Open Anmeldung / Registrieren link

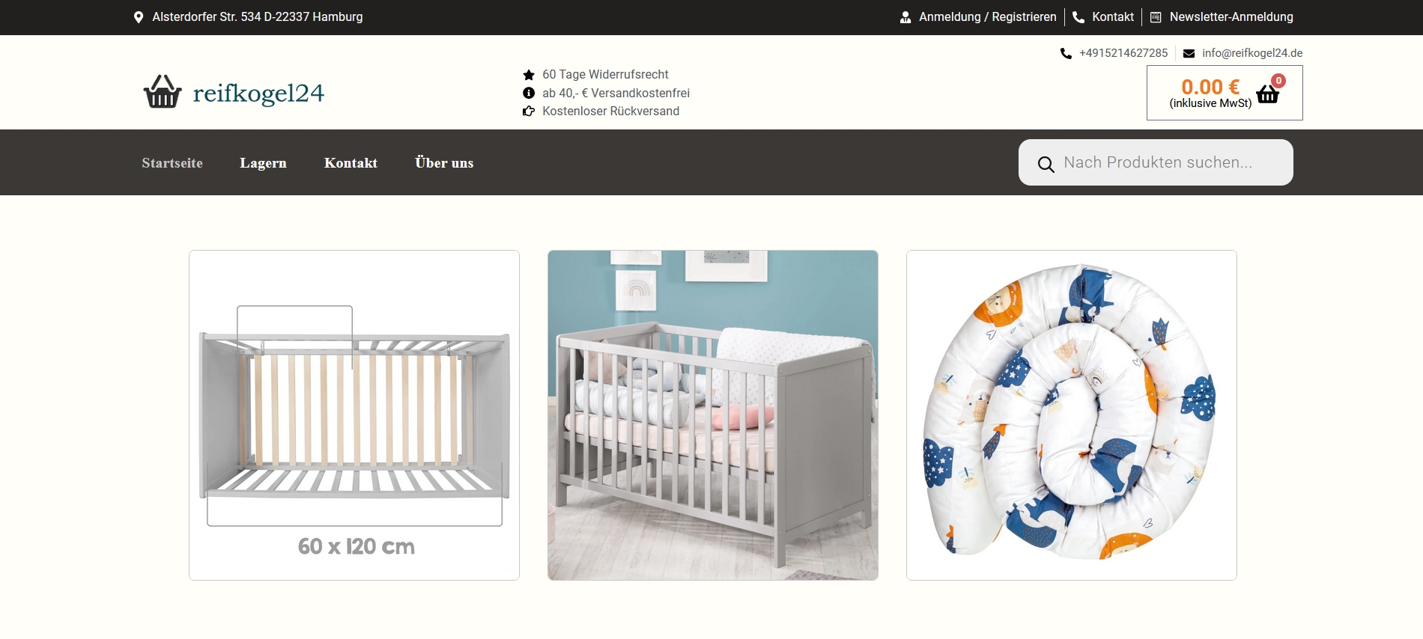pyautogui.click(x=988, y=17)
